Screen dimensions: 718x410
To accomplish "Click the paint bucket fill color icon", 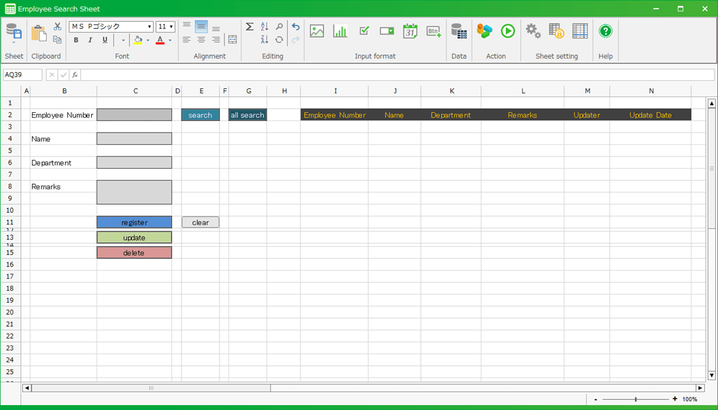I will click(138, 40).
